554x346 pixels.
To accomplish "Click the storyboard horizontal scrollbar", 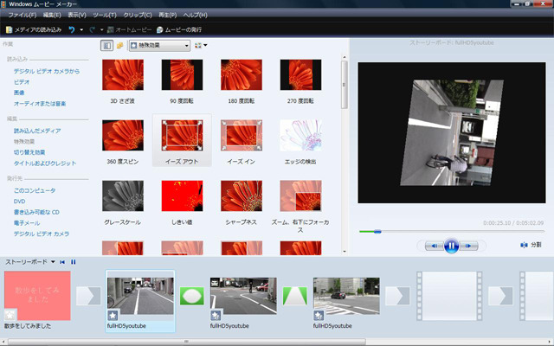I will click(x=187, y=342).
